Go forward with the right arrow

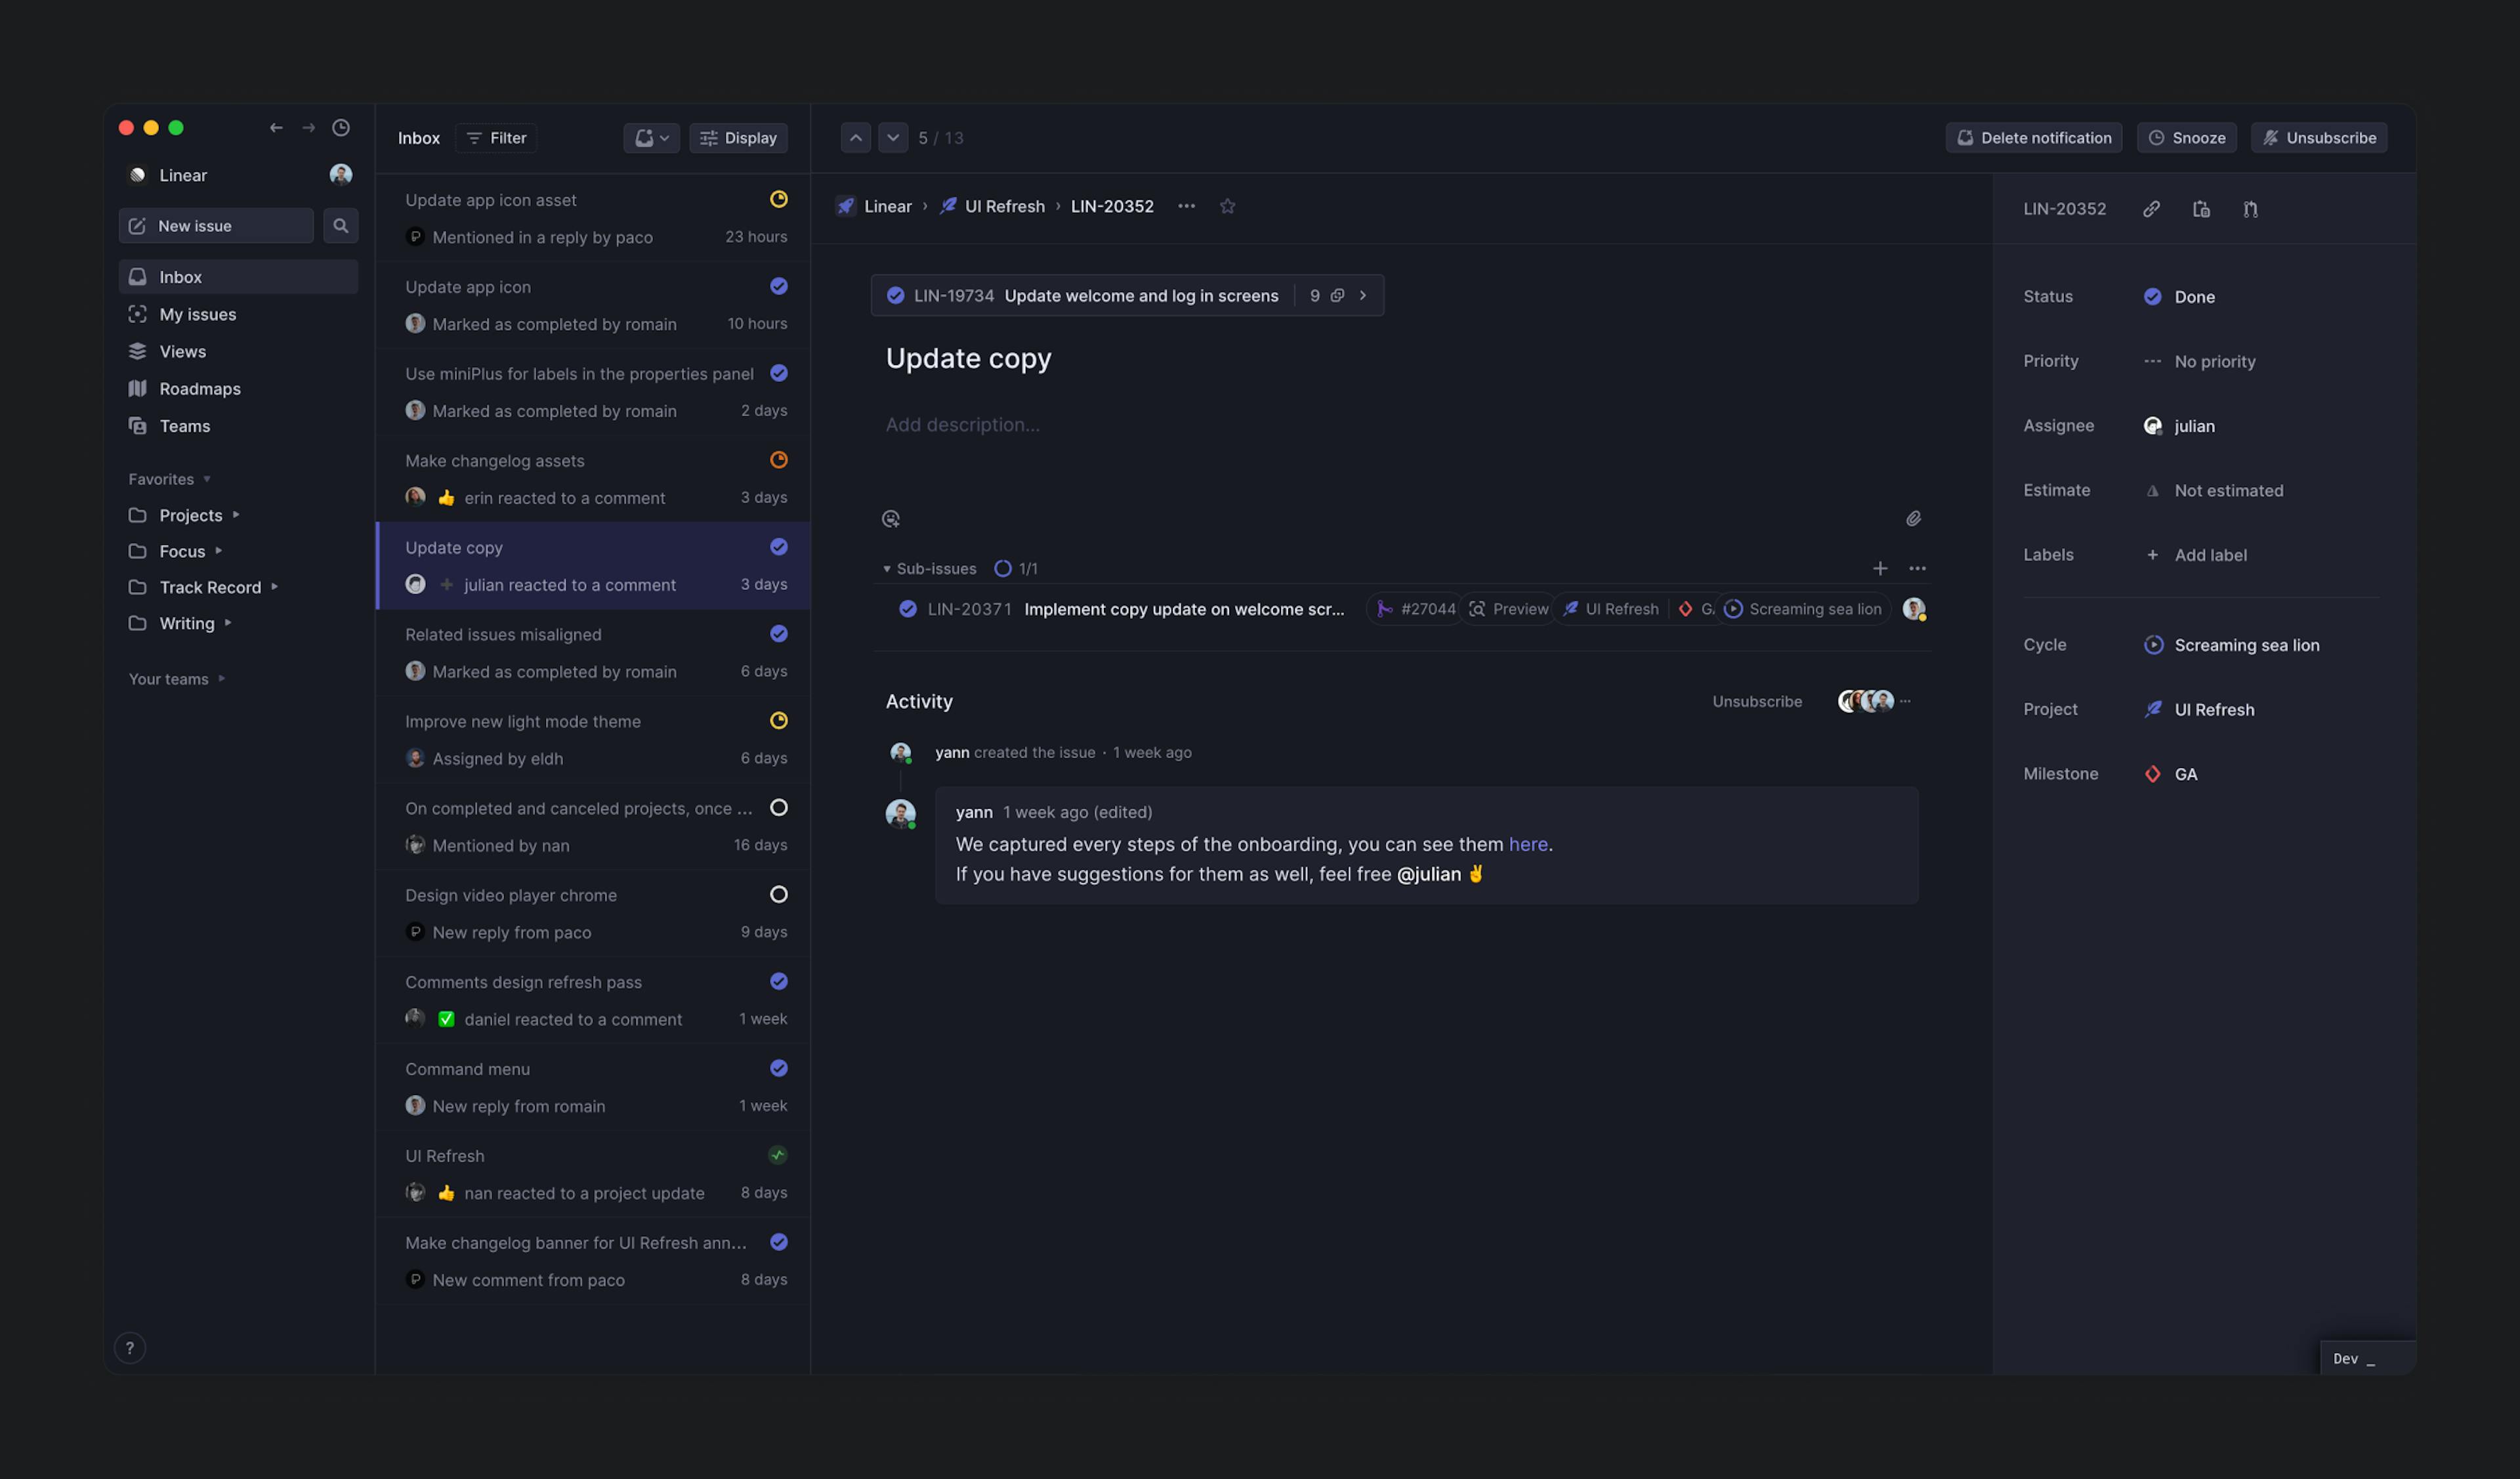[x=308, y=127]
